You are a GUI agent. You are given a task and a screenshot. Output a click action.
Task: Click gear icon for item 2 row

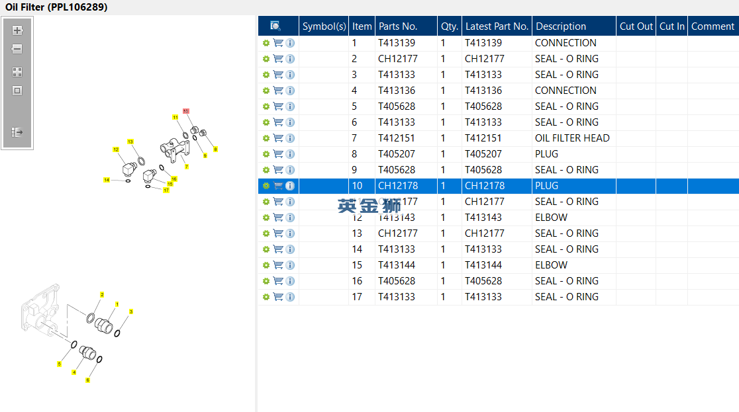pyautogui.click(x=266, y=59)
